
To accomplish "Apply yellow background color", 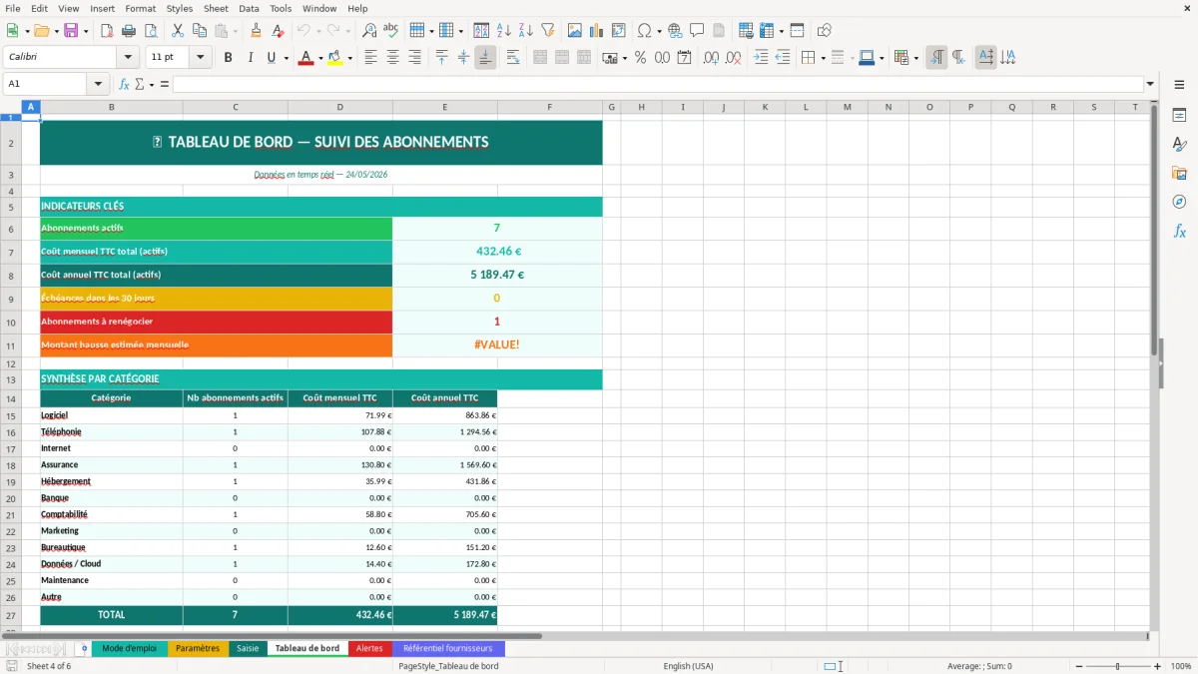I will coord(335,58).
